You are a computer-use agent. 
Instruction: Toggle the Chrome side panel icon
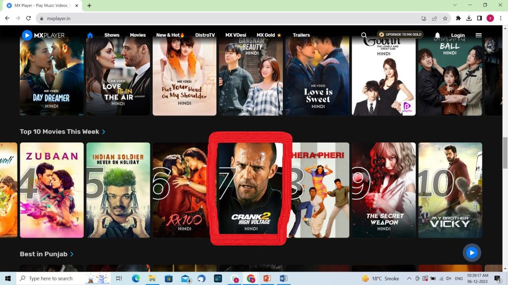pos(480,18)
